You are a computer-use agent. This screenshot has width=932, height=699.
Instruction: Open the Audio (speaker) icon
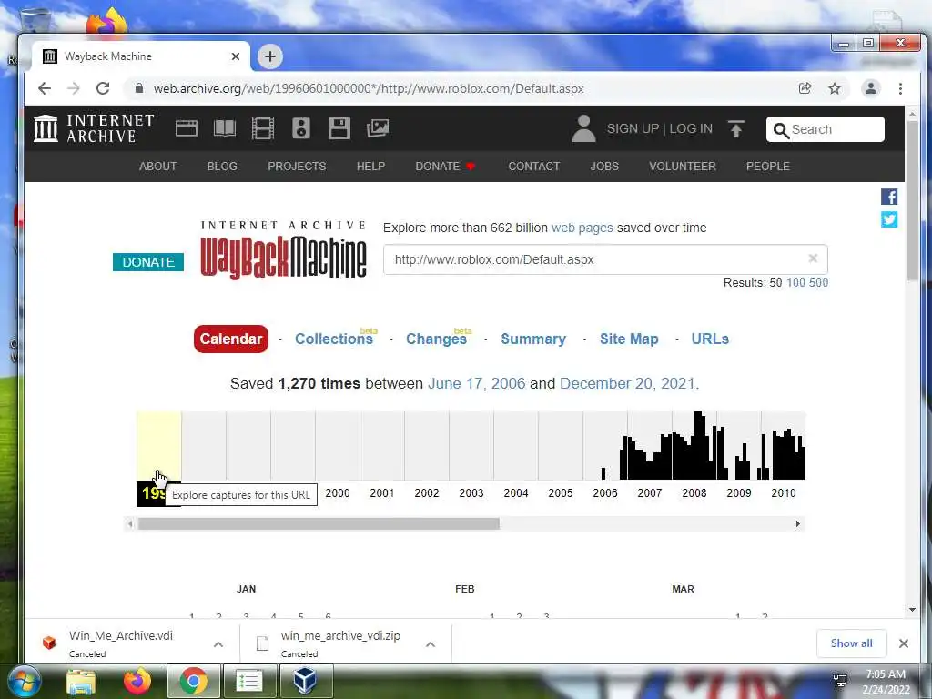(300, 128)
